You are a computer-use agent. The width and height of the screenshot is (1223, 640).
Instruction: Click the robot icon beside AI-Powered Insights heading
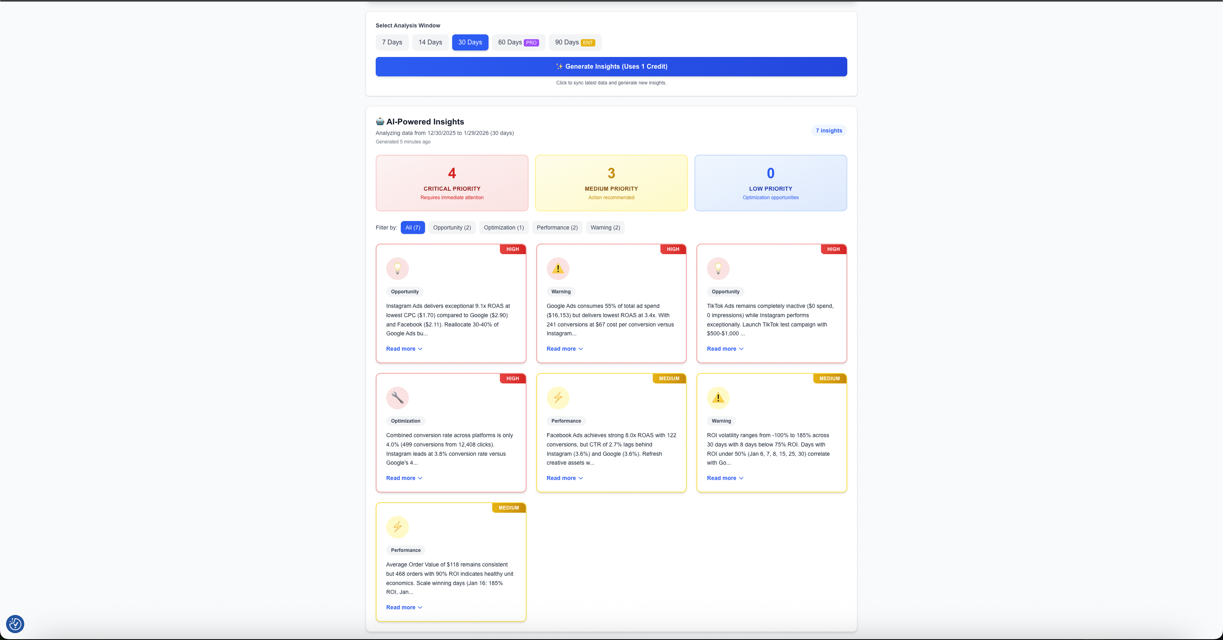click(379, 122)
